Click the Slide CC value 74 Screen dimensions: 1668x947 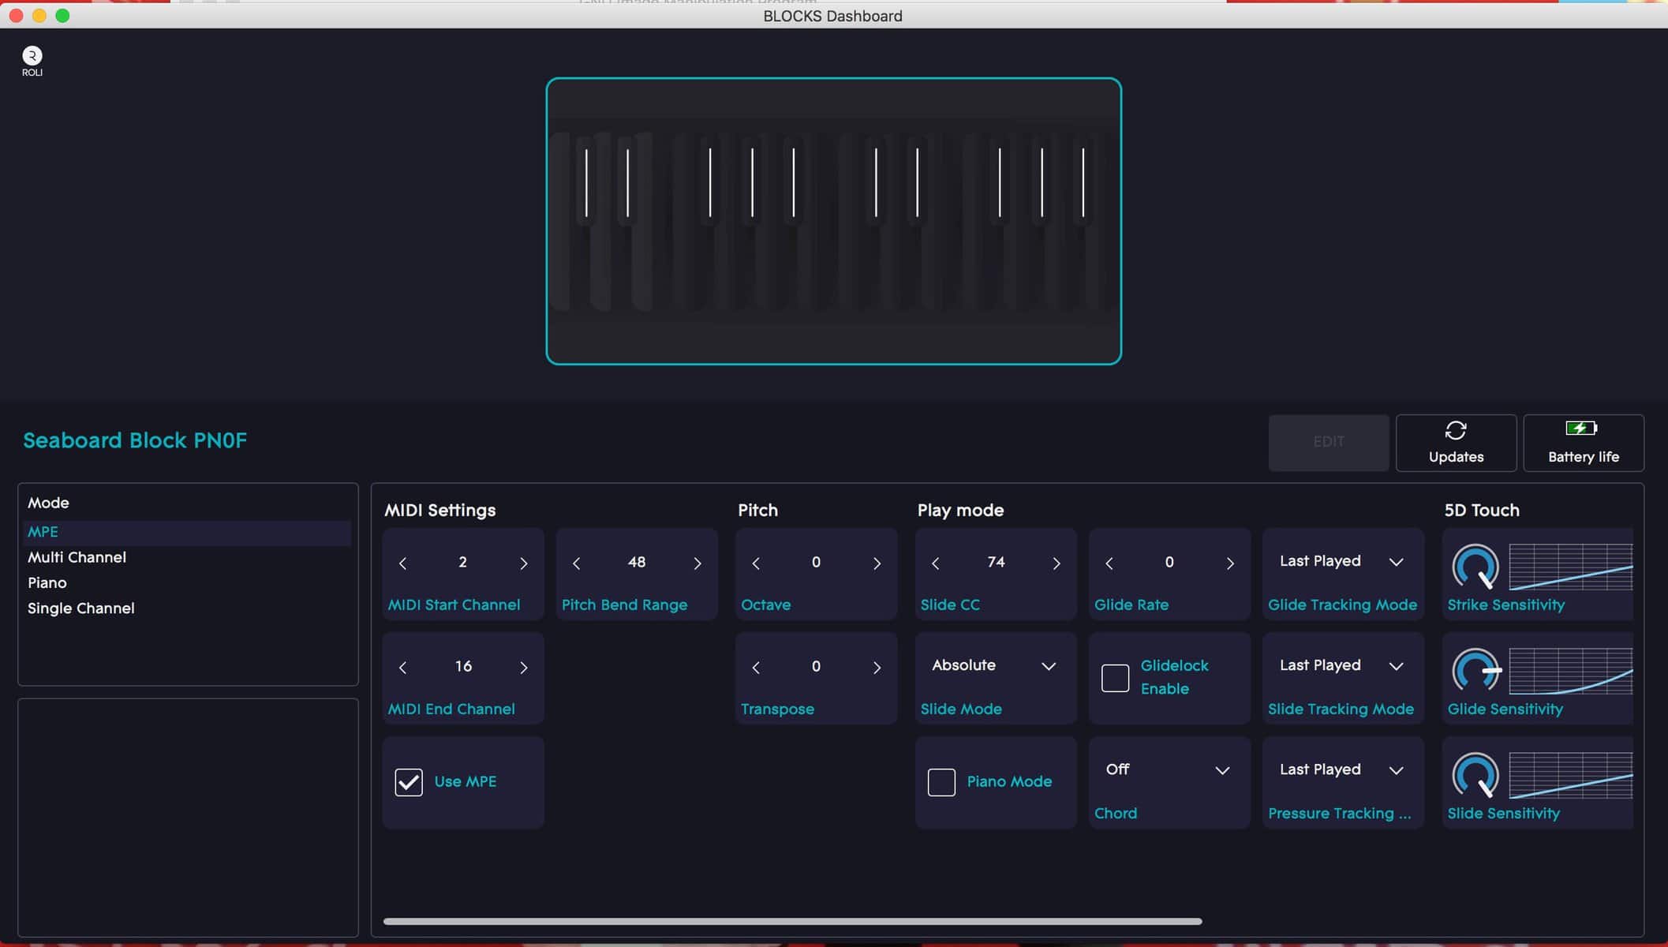(996, 562)
